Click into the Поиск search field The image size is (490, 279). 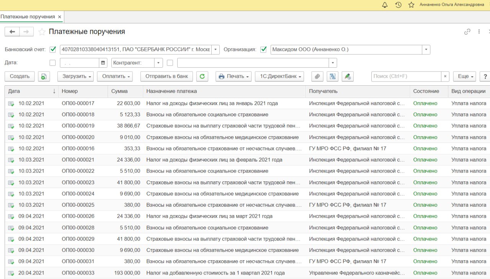click(x=406, y=76)
